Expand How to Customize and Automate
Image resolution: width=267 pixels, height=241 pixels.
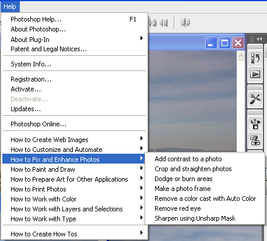[74, 150]
